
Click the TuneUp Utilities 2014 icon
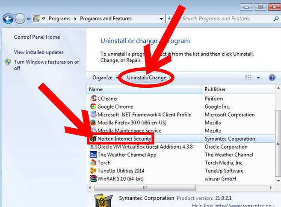coord(93,171)
